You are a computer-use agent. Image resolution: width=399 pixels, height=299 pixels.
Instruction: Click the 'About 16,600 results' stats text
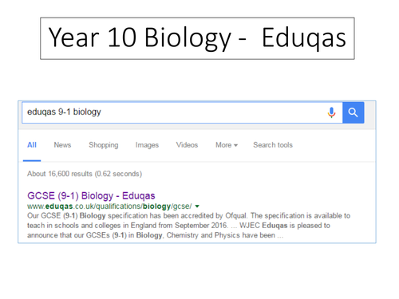pyautogui.click(x=85, y=174)
